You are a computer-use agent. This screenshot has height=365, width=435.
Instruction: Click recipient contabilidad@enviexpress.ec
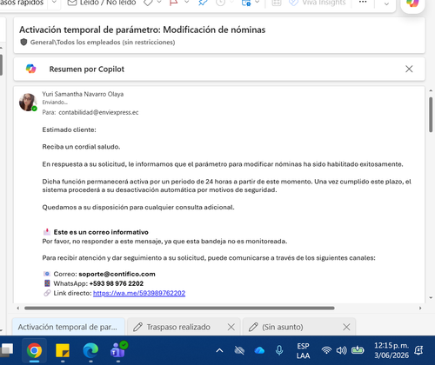98,112
